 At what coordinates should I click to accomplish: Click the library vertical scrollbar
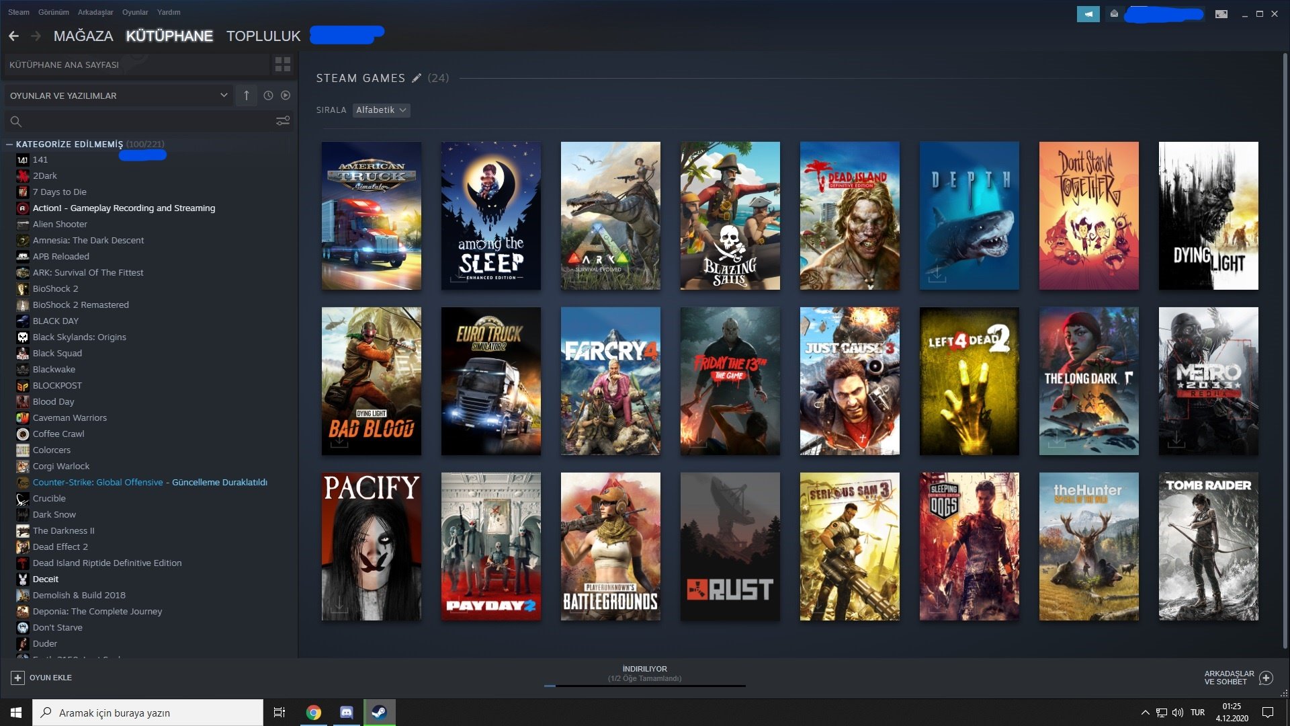(x=1285, y=350)
